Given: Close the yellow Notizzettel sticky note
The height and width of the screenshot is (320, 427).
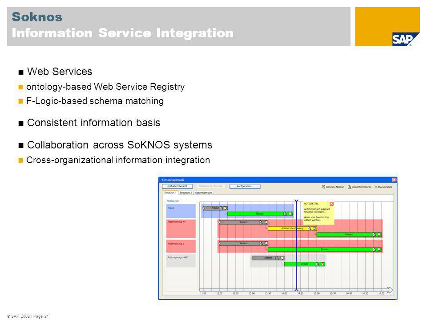Looking at the screenshot, I should click(x=331, y=204).
